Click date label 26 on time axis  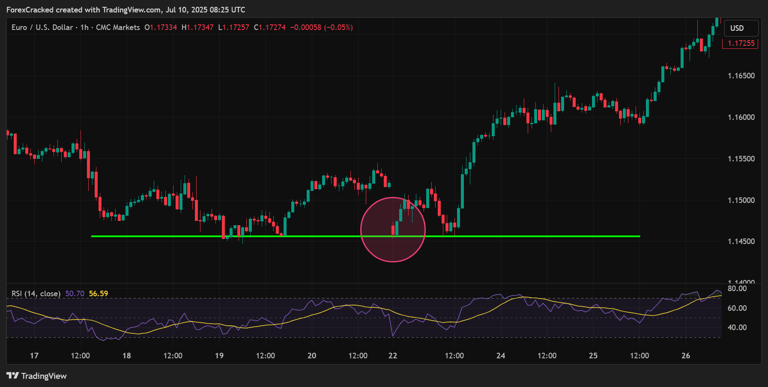click(x=686, y=356)
